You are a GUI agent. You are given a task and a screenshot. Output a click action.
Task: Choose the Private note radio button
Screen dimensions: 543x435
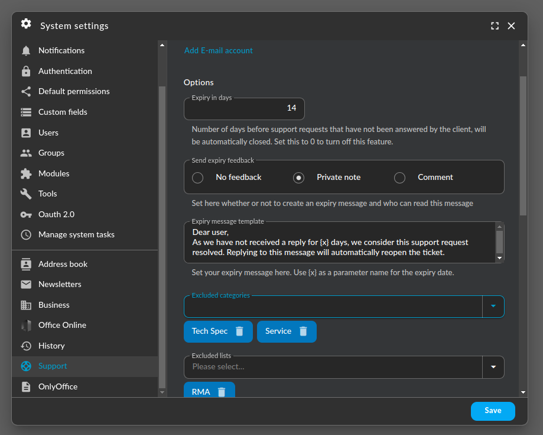(299, 178)
